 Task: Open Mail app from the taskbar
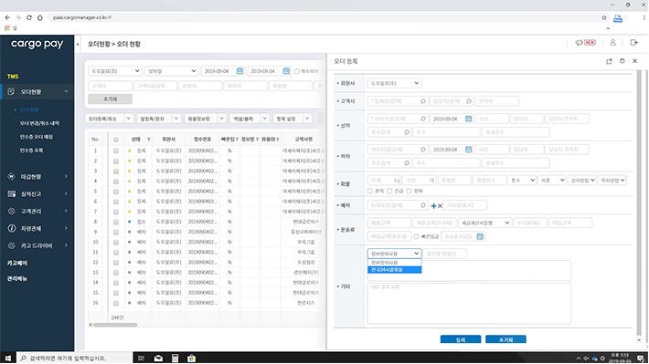tap(158, 359)
